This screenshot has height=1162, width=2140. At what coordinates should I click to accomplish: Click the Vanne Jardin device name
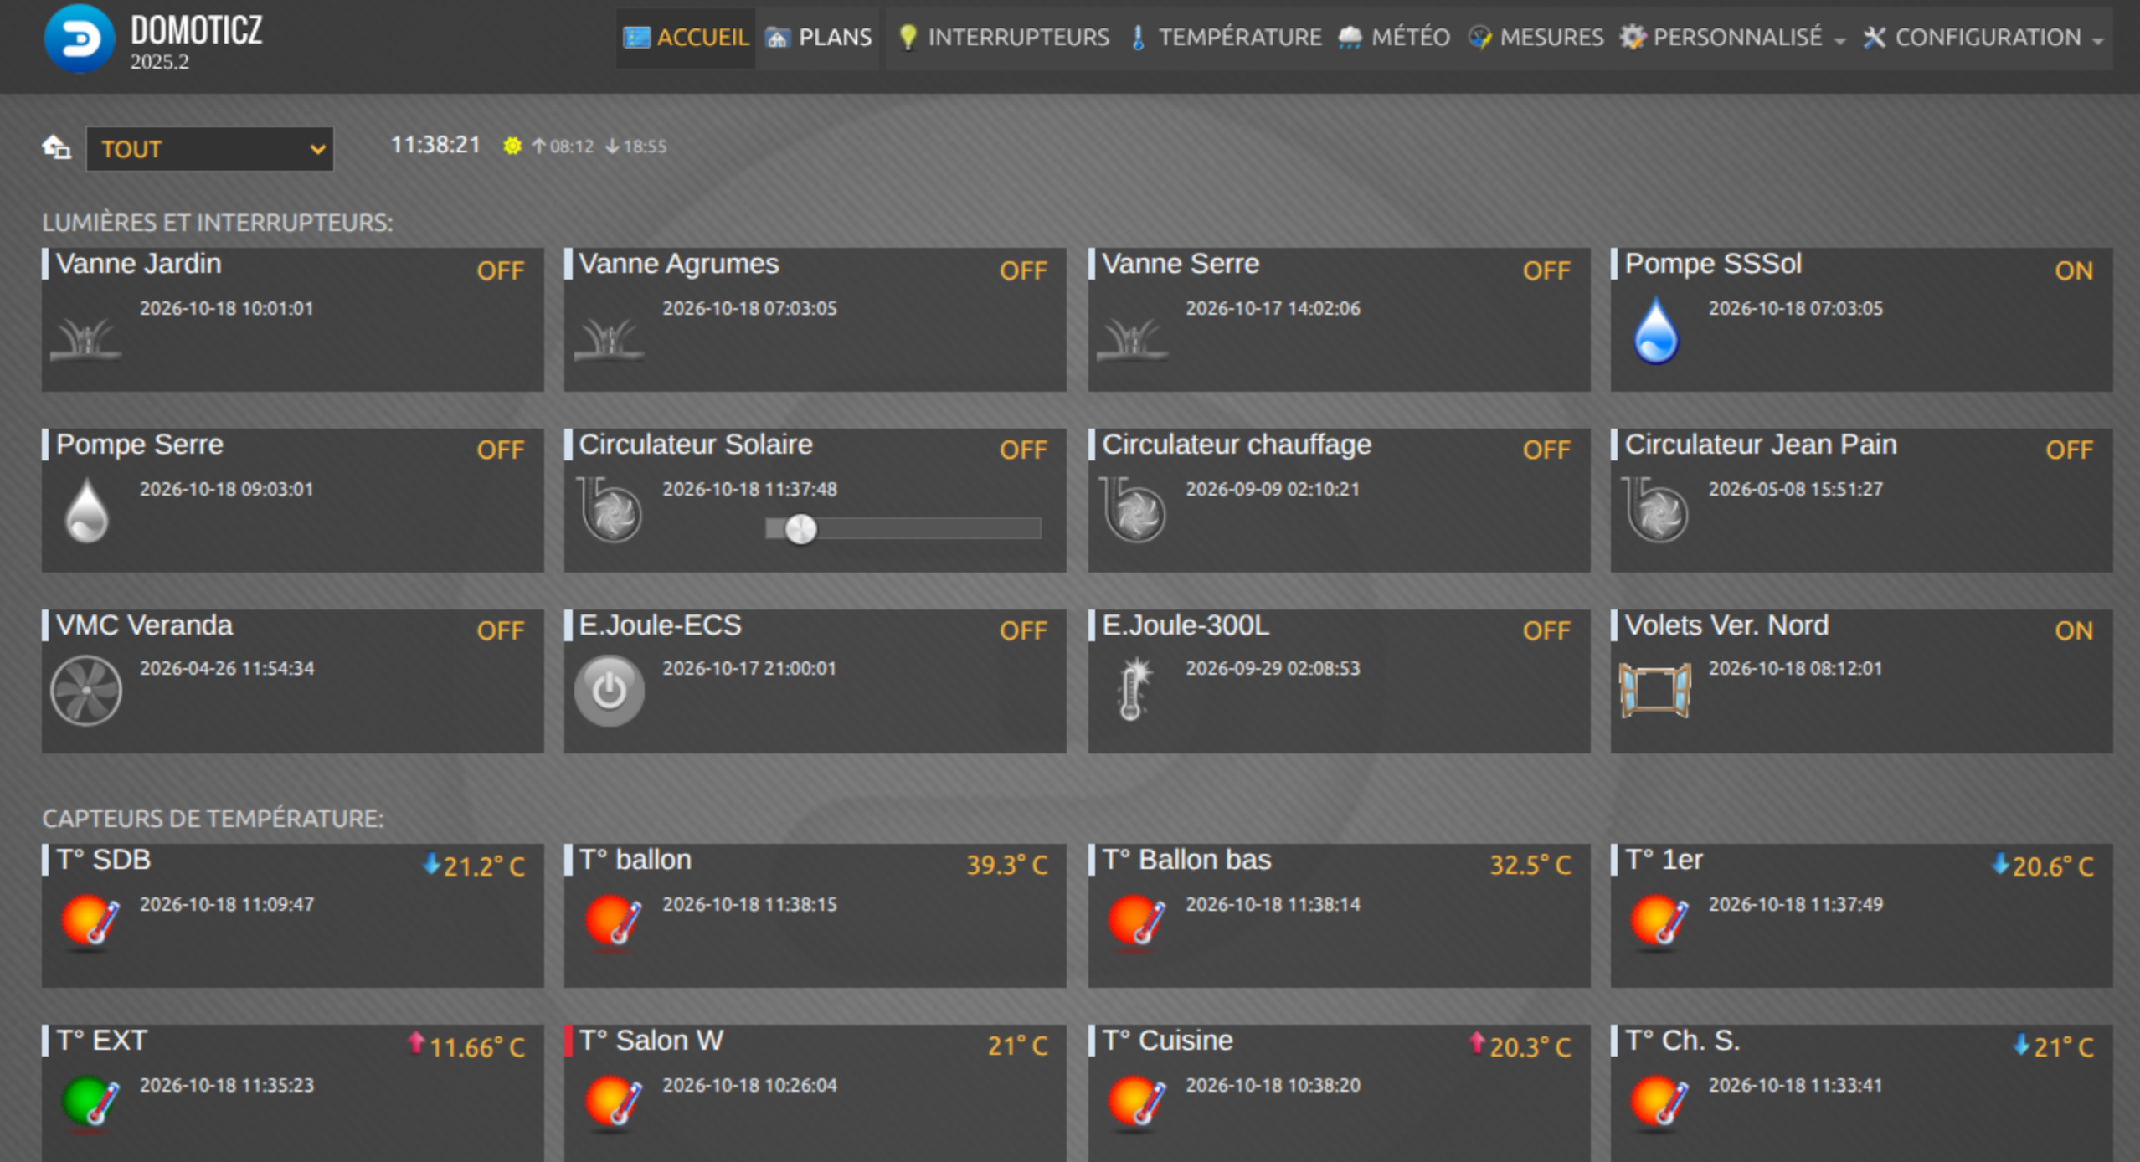pos(139,264)
